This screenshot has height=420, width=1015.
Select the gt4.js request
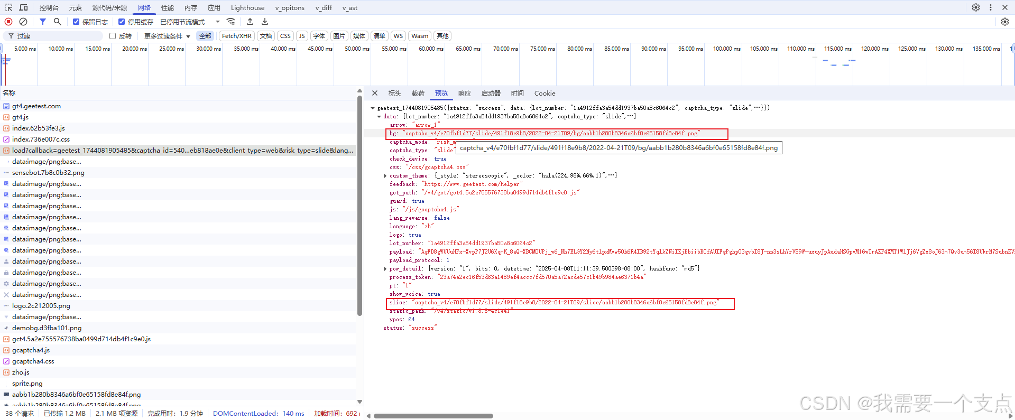tap(178, 117)
